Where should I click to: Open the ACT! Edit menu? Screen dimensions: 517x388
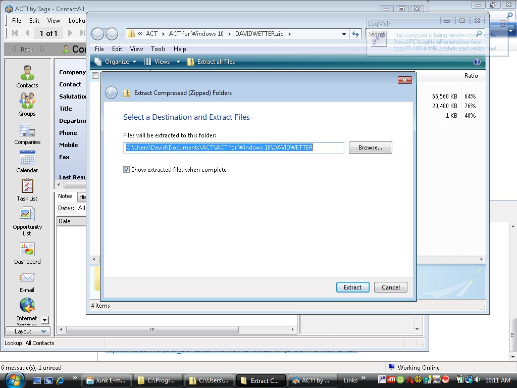(x=34, y=20)
